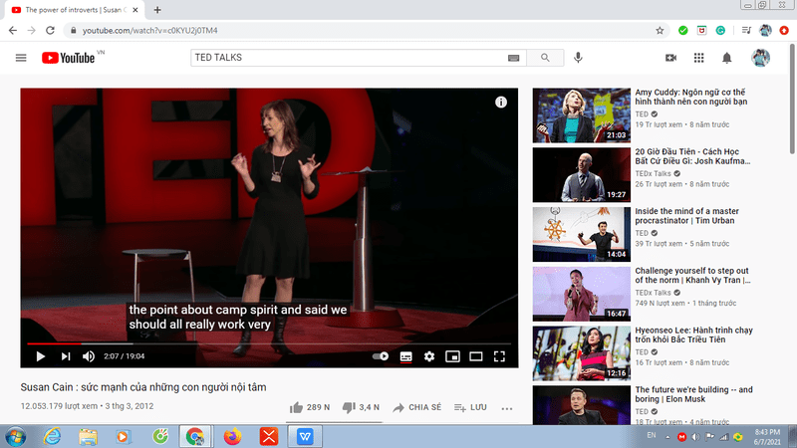This screenshot has width=797, height=448.
Task: Open the YouTube apps grid
Action: [x=699, y=58]
